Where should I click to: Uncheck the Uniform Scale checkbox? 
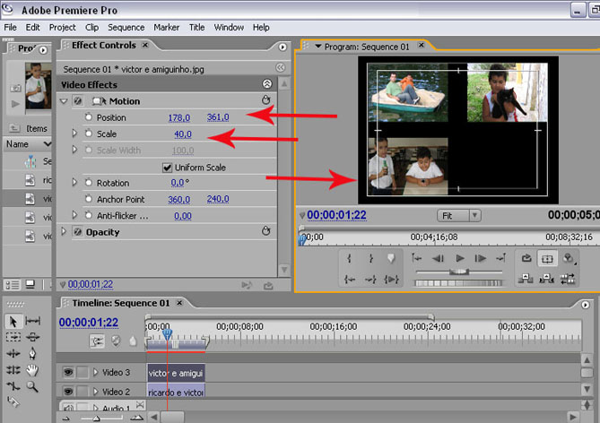[x=167, y=168]
